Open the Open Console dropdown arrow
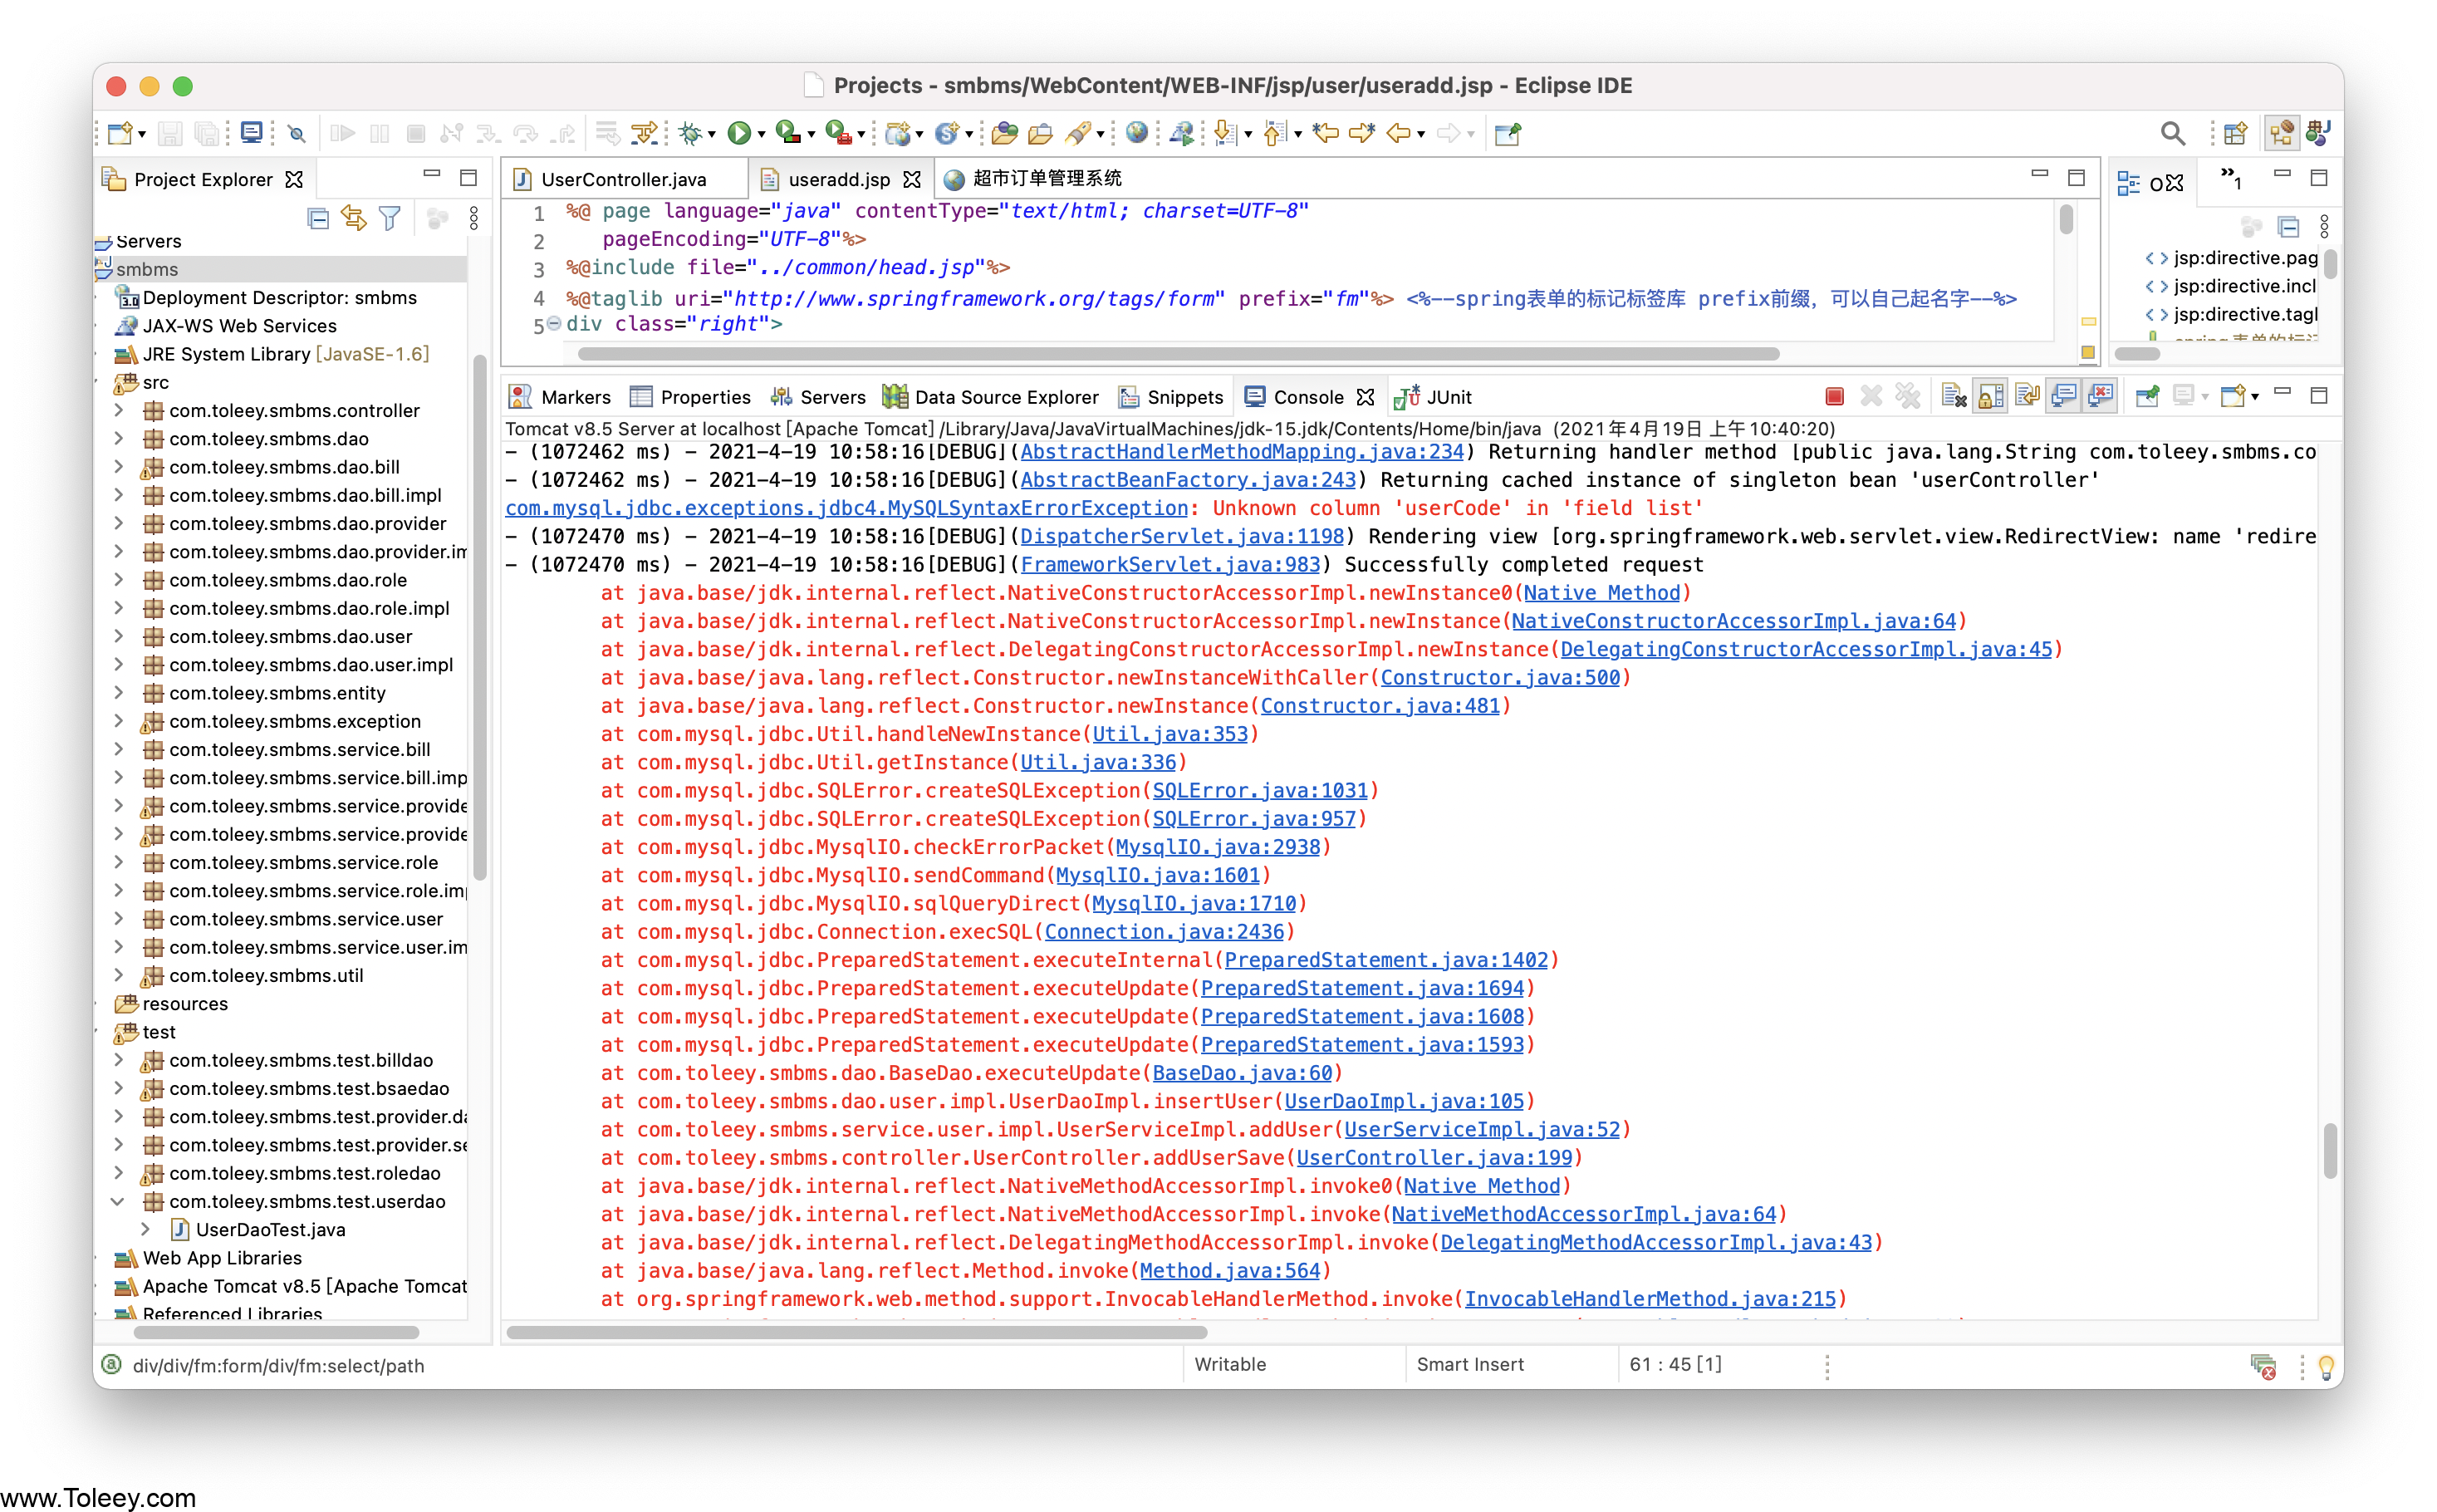 [x=2255, y=398]
